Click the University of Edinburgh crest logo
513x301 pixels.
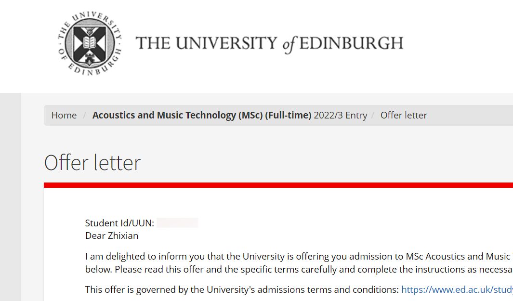(x=90, y=43)
